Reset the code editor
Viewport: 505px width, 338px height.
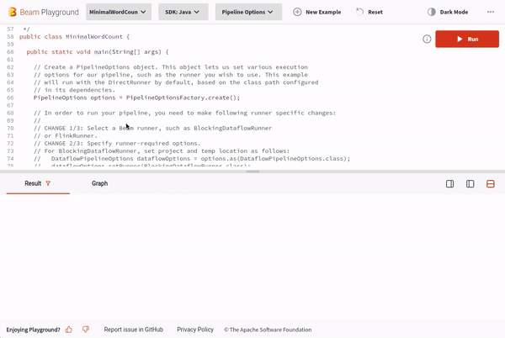tap(369, 12)
